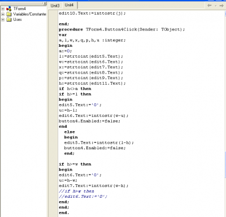Navigate forward in editor history
226x217 pixels.
[221, 6]
